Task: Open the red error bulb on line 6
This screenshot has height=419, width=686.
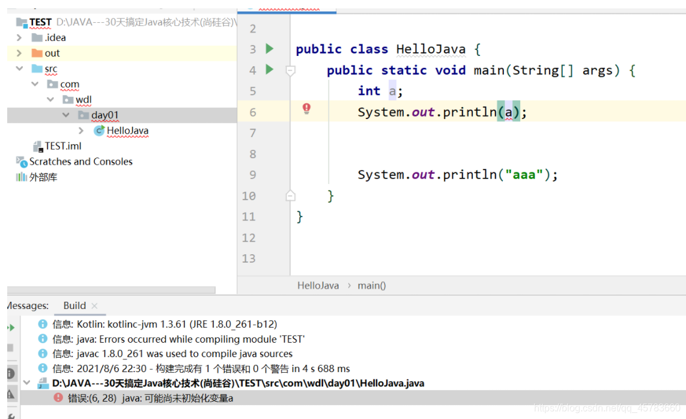Action: click(307, 108)
